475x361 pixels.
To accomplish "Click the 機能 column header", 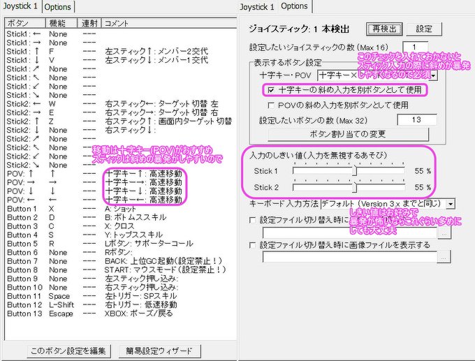I will [61, 23].
